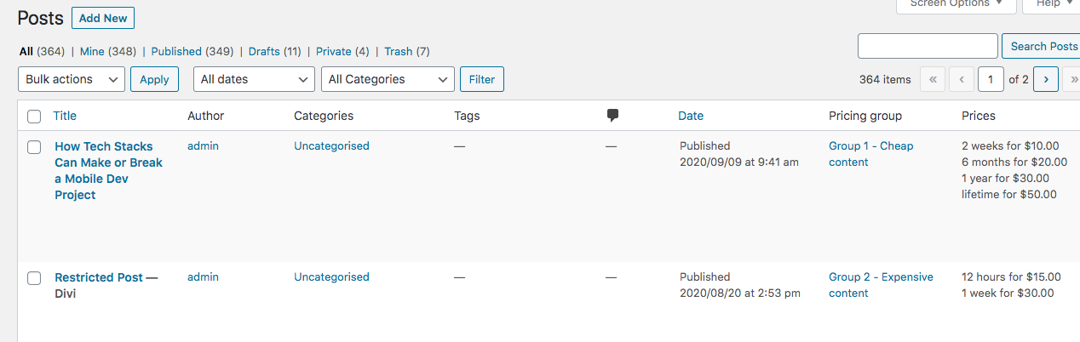Click the Filter button
The width and height of the screenshot is (1080, 342).
[482, 79]
